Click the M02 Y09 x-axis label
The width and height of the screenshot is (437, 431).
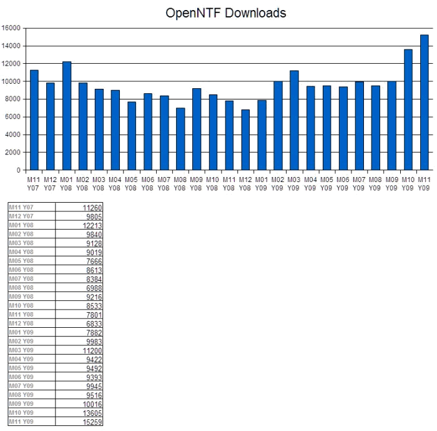click(277, 184)
